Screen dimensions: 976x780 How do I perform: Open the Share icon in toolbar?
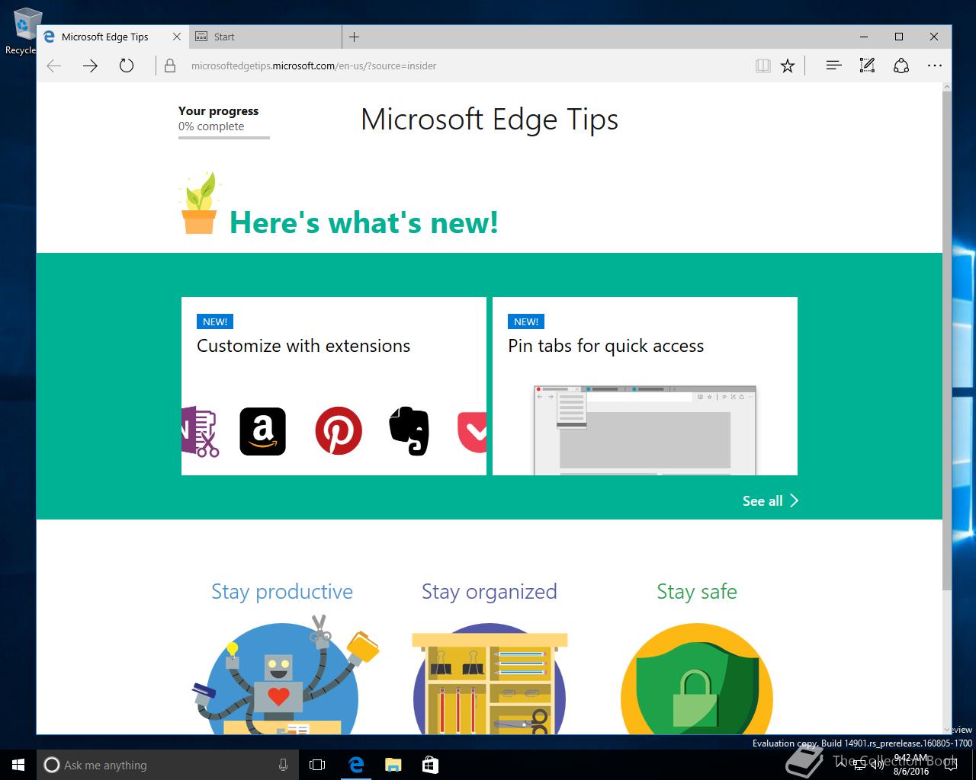[901, 66]
